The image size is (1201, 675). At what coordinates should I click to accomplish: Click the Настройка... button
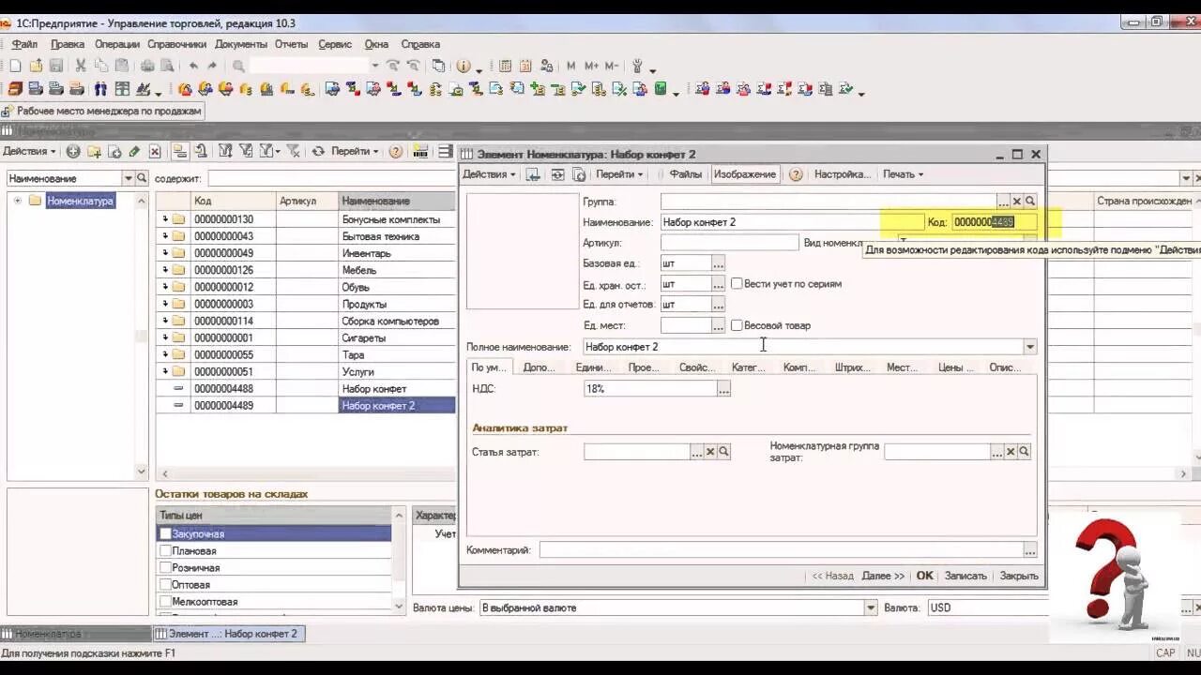[843, 174]
